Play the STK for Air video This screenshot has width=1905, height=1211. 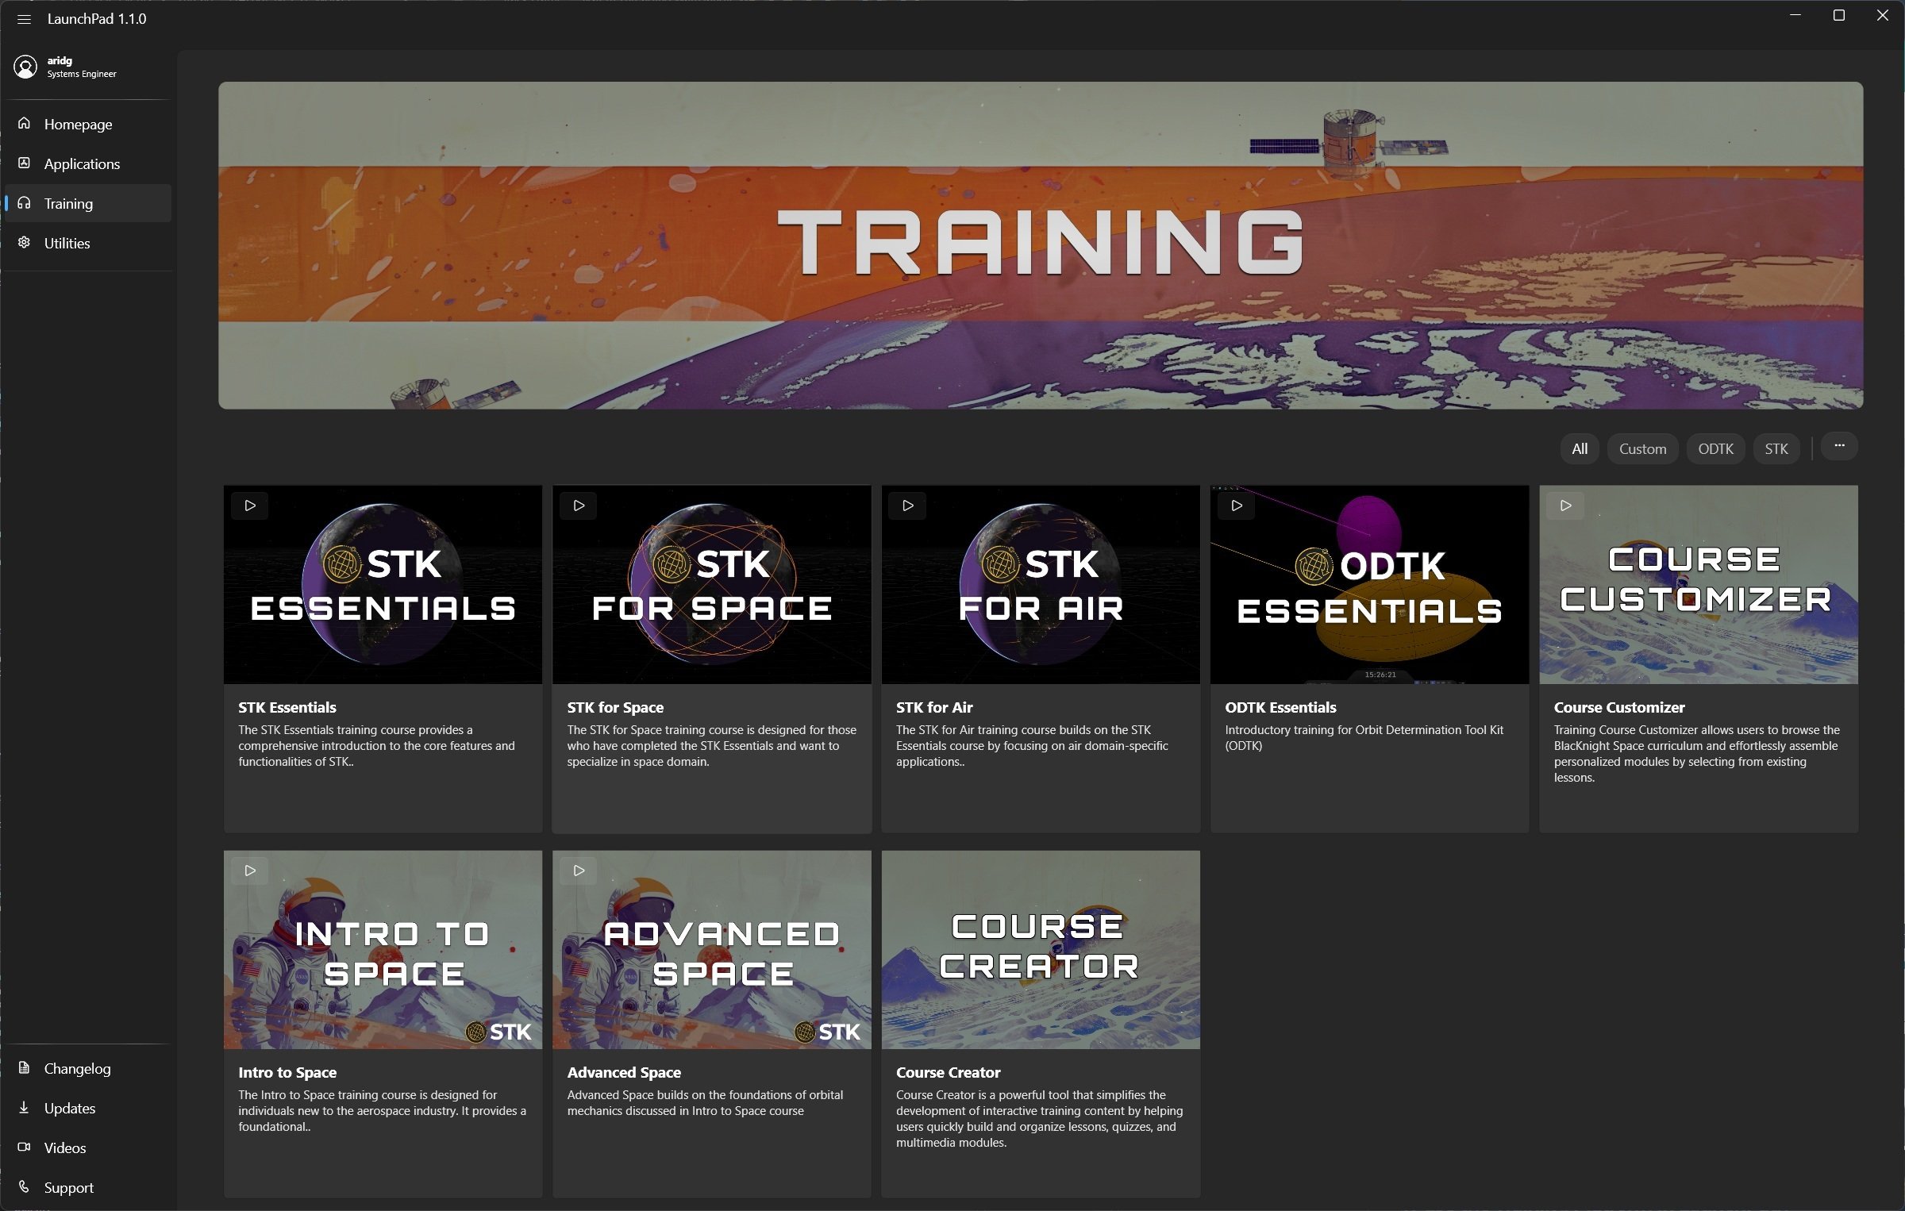(908, 506)
